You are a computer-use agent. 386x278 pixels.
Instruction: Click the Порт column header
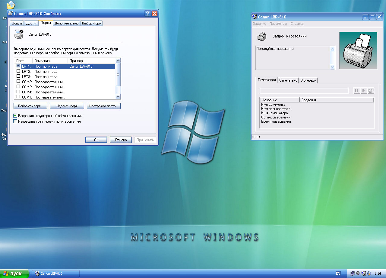point(24,61)
